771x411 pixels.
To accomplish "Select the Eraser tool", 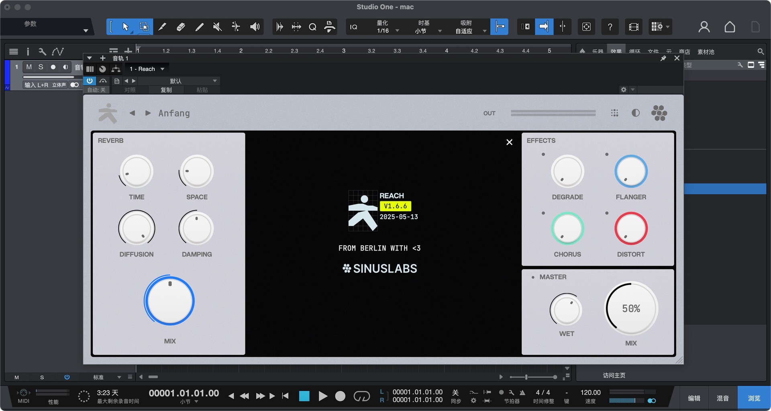I will (x=181, y=27).
